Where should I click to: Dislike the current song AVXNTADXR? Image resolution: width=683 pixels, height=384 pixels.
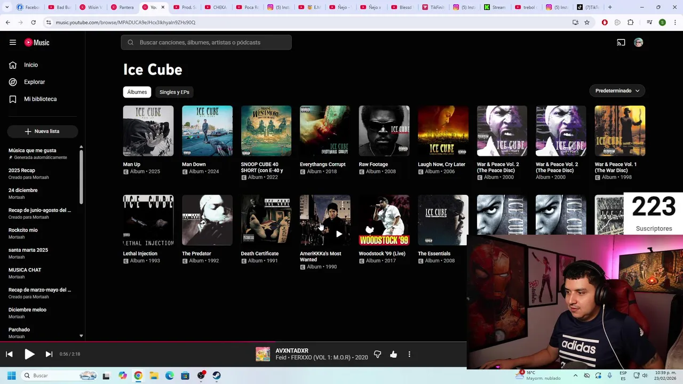click(377, 354)
